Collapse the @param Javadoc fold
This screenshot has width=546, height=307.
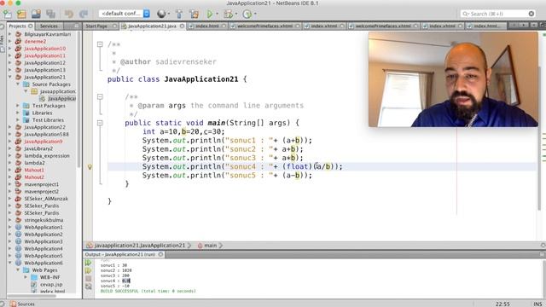pos(100,96)
